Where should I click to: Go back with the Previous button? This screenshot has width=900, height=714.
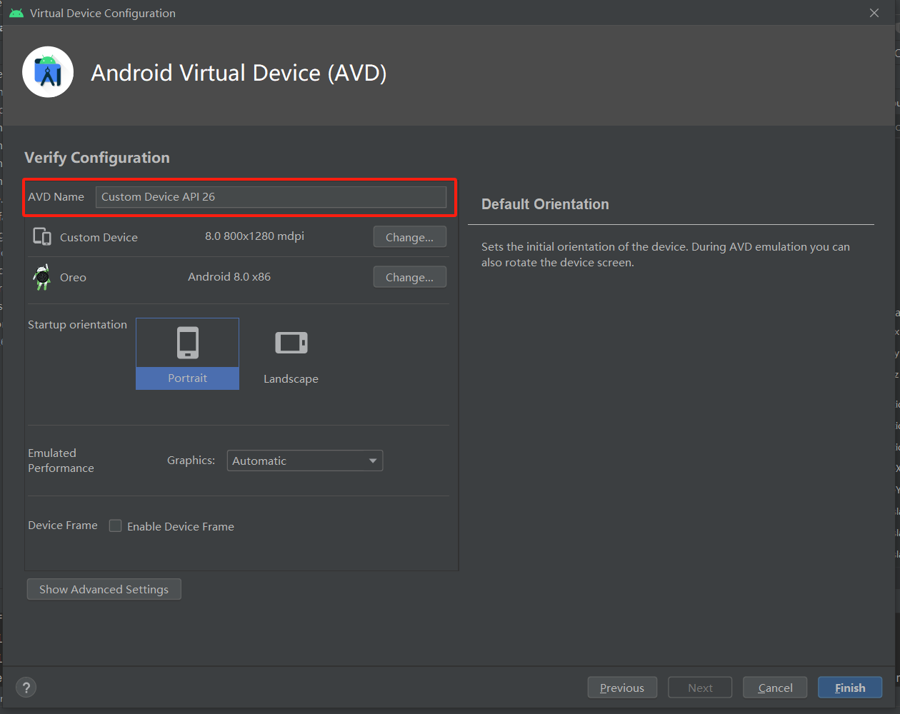(622, 688)
